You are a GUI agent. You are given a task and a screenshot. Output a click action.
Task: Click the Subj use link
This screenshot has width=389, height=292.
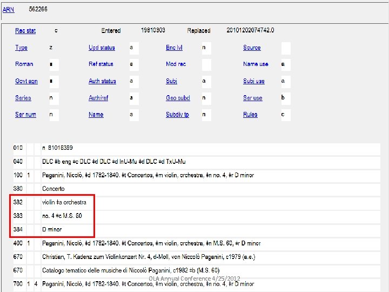pyautogui.click(x=254, y=81)
